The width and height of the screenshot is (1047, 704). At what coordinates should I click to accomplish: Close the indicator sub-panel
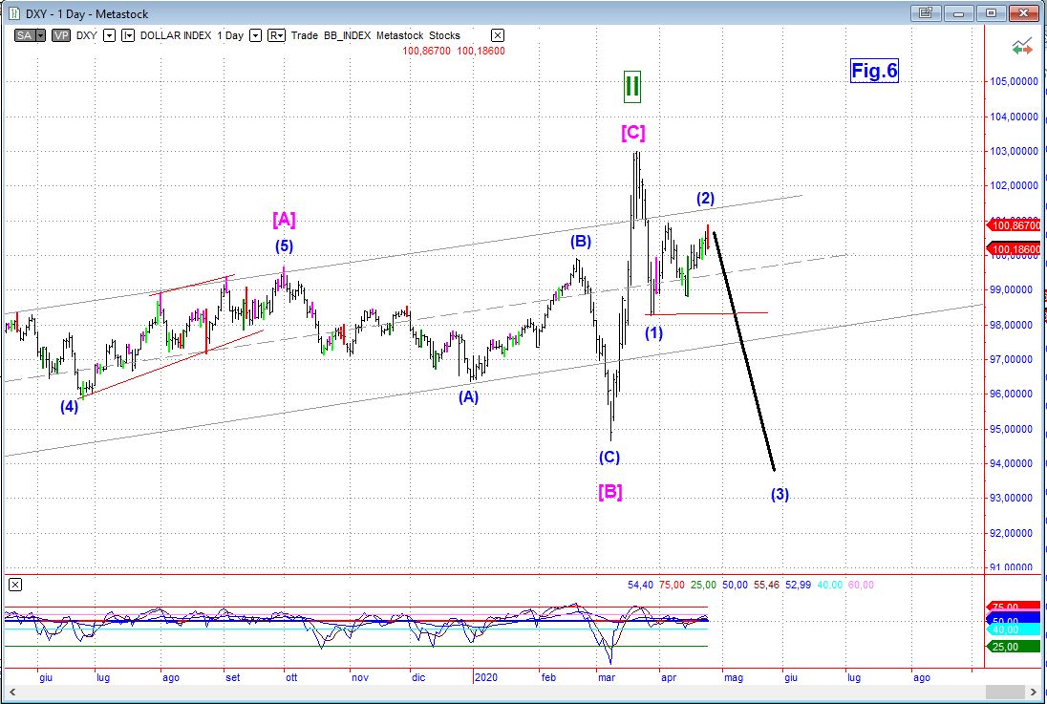(x=14, y=585)
